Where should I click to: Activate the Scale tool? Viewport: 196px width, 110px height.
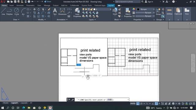click(x=39, y=16)
